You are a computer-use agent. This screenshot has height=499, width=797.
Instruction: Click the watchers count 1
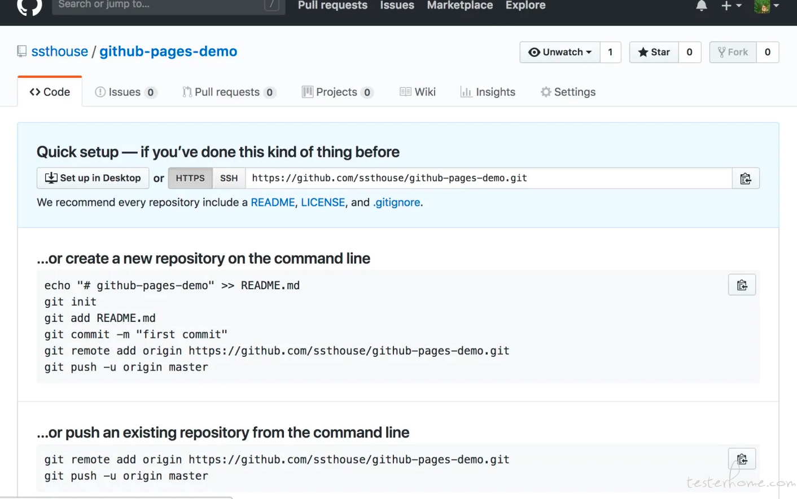point(610,52)
